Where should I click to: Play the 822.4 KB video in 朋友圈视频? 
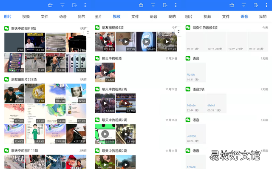tap(105, 42)
